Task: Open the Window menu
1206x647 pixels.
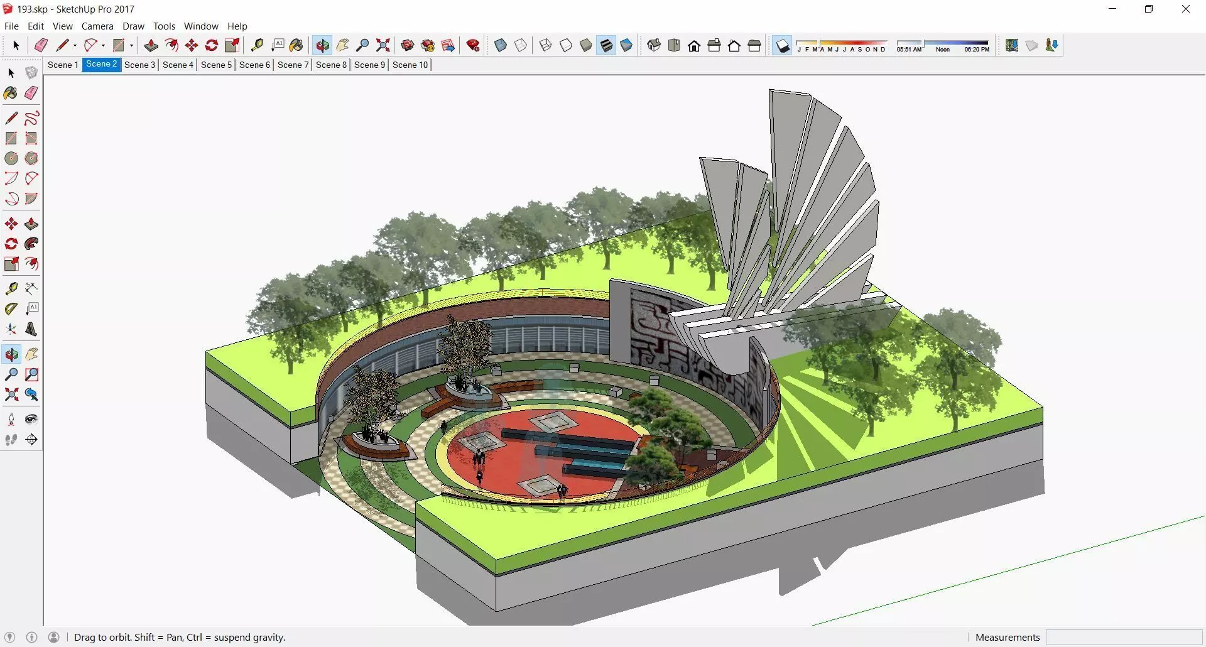Action: [x=201, y=26]
